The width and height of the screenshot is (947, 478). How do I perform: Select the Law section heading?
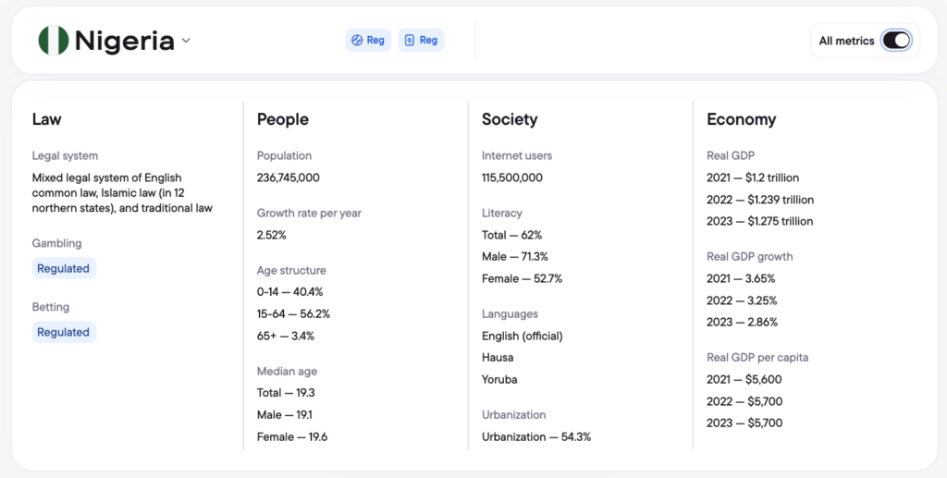47,119
